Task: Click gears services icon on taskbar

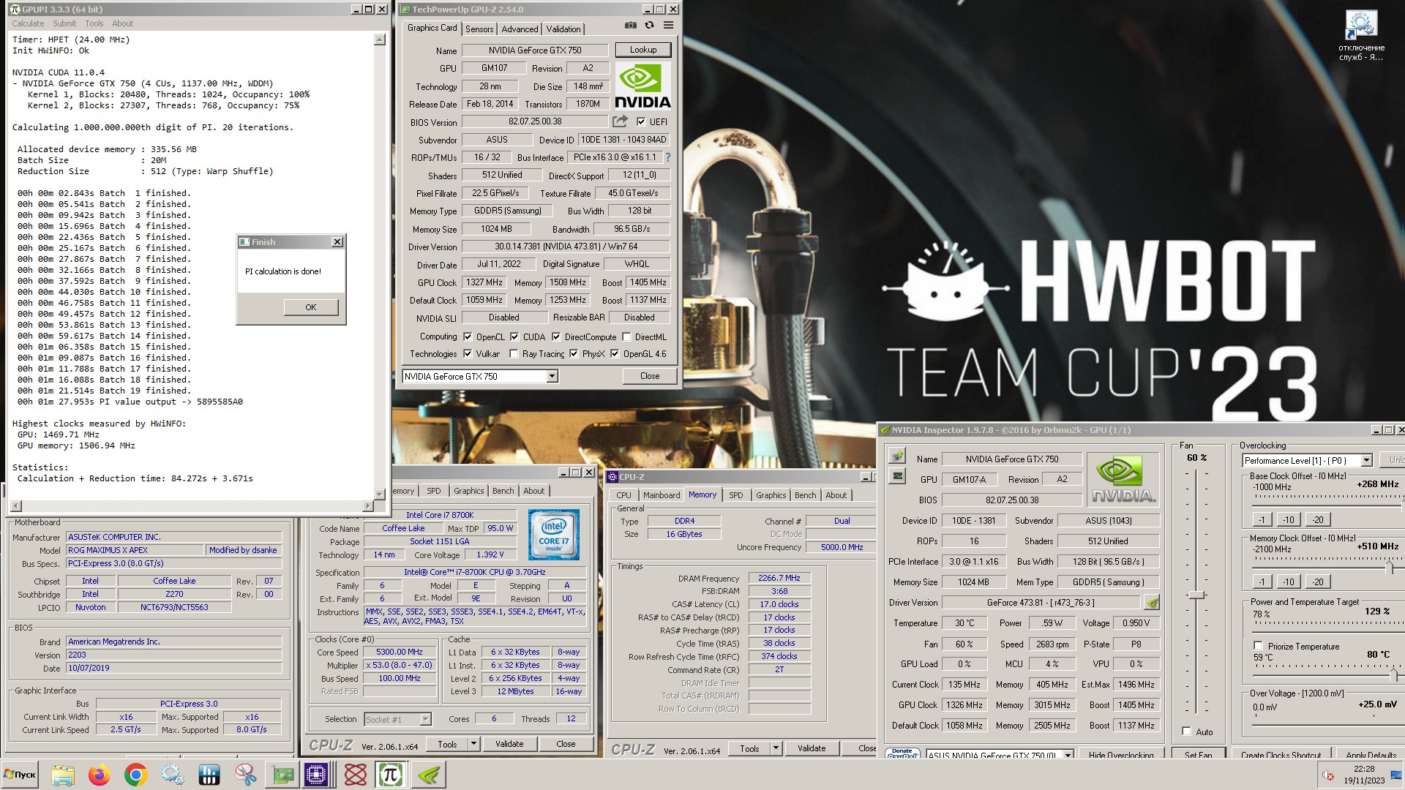Action: point(173,775)
